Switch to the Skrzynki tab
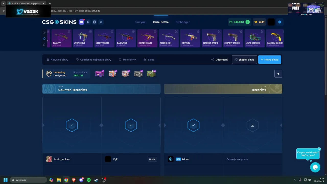Image resolution: width=327 pixels, height=184 pixels. coord(141,22)
